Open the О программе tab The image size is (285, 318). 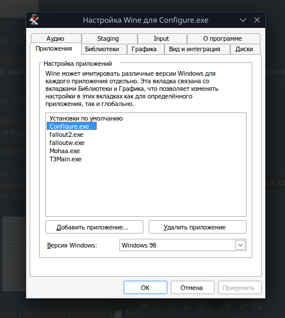[223, 38]
